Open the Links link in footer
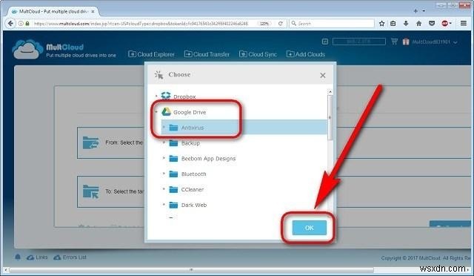Image resolution: width=474 pixels, height=276 pixels. point(37,257)
